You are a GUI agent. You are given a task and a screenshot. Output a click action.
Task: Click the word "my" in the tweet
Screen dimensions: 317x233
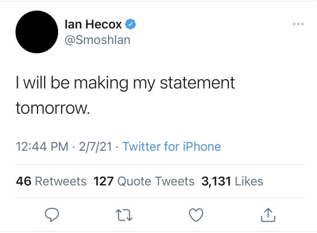(x=144, y=85)
